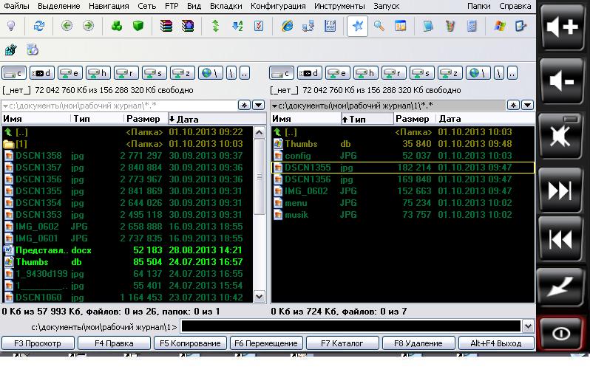Viewport: 590px width, 378px height.
Task: Click the refresh panel toolbar icon
Action: (38, 26)
